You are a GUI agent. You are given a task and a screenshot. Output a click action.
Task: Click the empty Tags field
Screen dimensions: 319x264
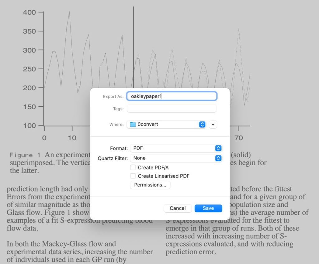(172, 108)
